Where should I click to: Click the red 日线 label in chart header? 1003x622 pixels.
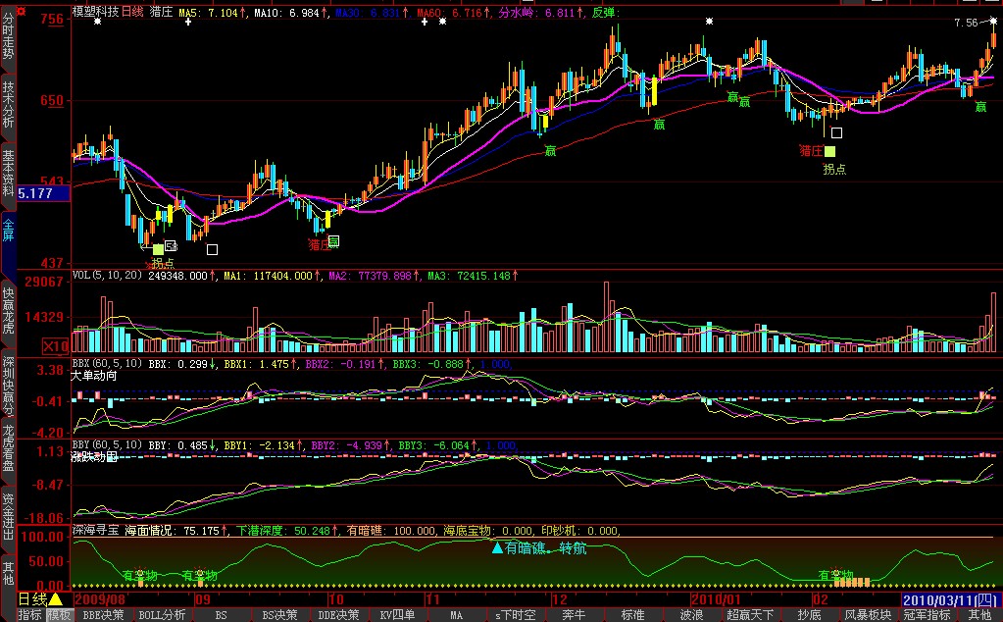(x=132, y=12)
